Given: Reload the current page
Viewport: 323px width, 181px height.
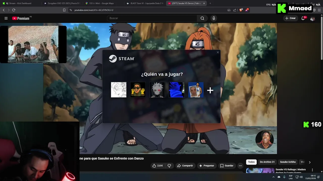Looking at the screenshot, I should pyautogui.click(x=14, y=10).
